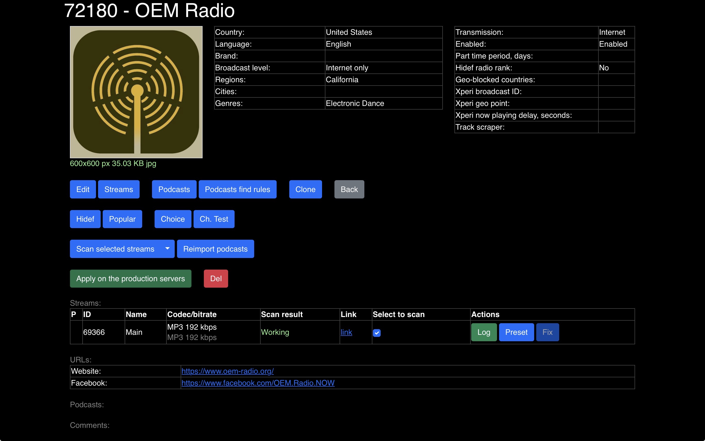
Task: Click the Choice button
Action: (x=173, y=219)
